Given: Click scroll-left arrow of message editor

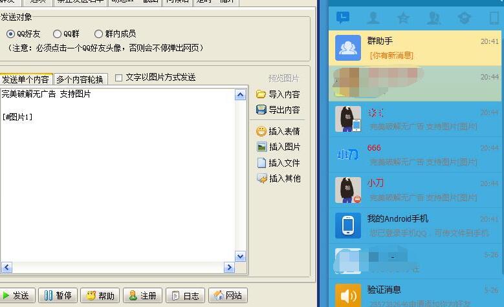Looking at the screenshot, I should point(6,267).
